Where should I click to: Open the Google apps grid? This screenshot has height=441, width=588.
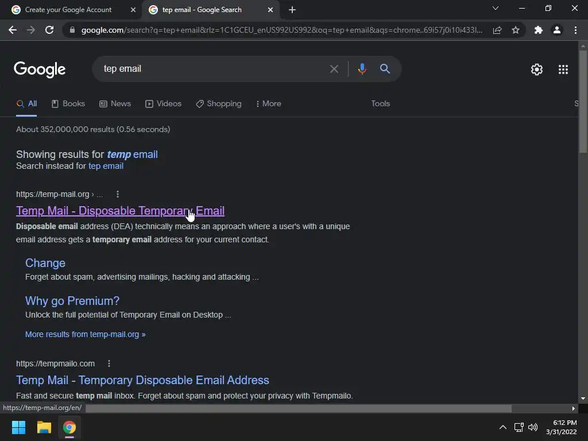pyautogui.click(x=563, y=69)
